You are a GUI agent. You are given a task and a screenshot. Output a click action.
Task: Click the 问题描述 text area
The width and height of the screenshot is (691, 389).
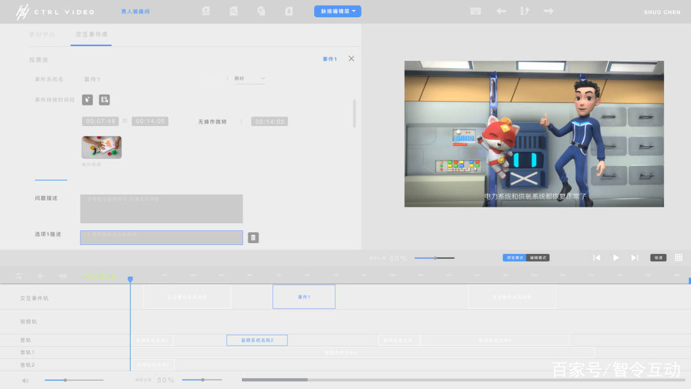click(161, 209)
